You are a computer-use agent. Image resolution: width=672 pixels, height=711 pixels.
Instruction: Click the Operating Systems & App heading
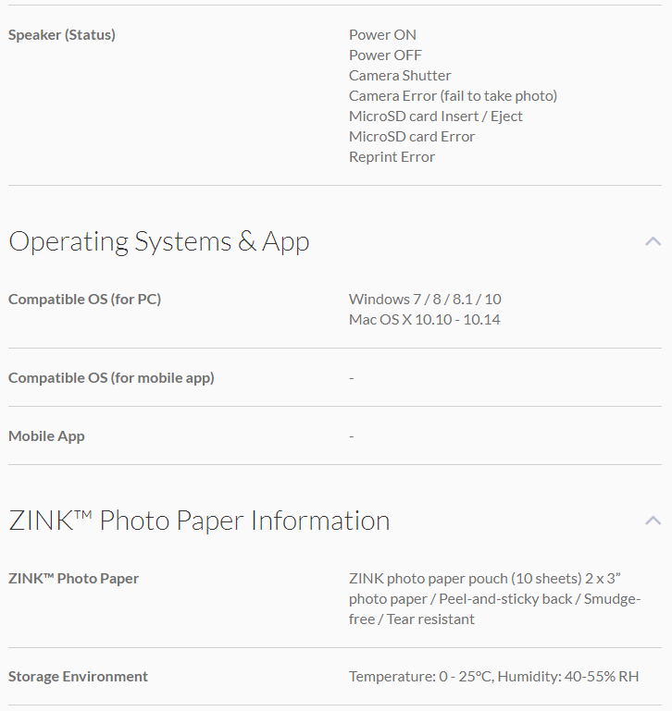coord(159,242)
